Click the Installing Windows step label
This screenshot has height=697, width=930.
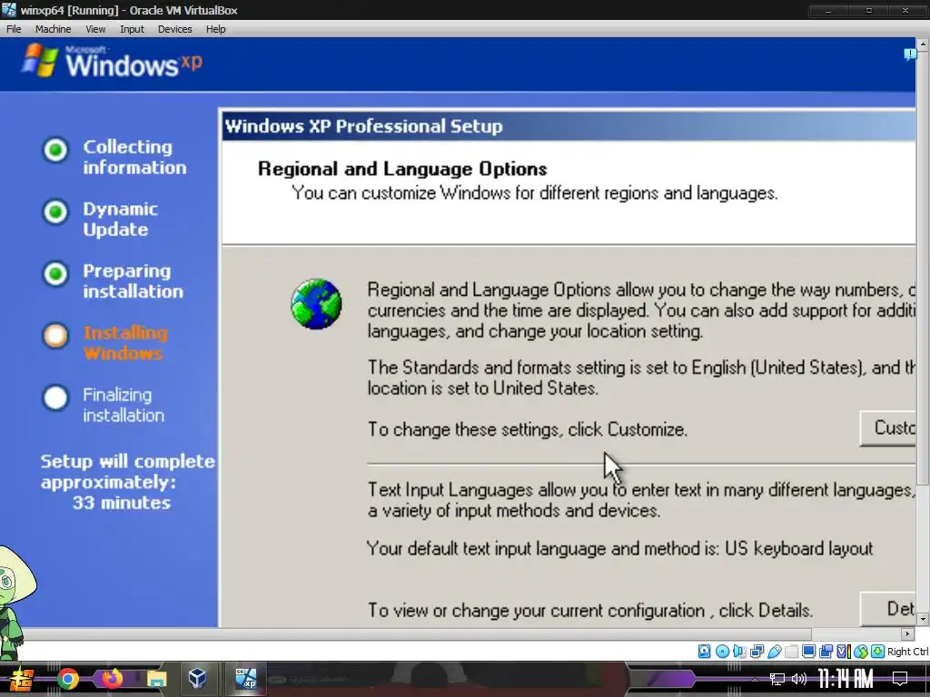(125, 343)
